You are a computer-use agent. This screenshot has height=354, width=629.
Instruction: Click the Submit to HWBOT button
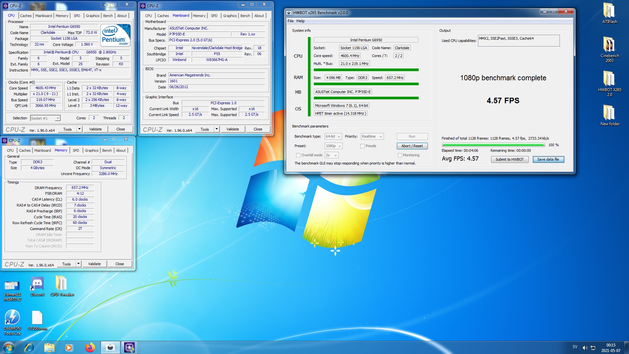coord(509,159)
